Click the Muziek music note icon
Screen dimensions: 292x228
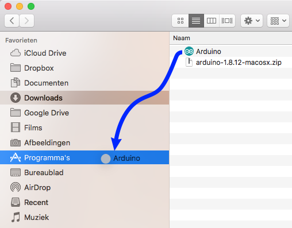point(16,217)
